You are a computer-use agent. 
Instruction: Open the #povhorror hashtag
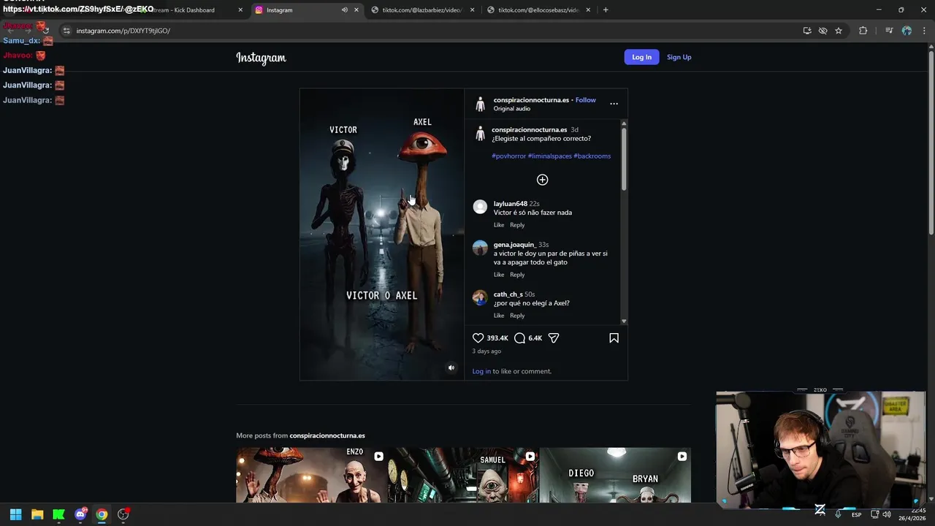point(508,156)
